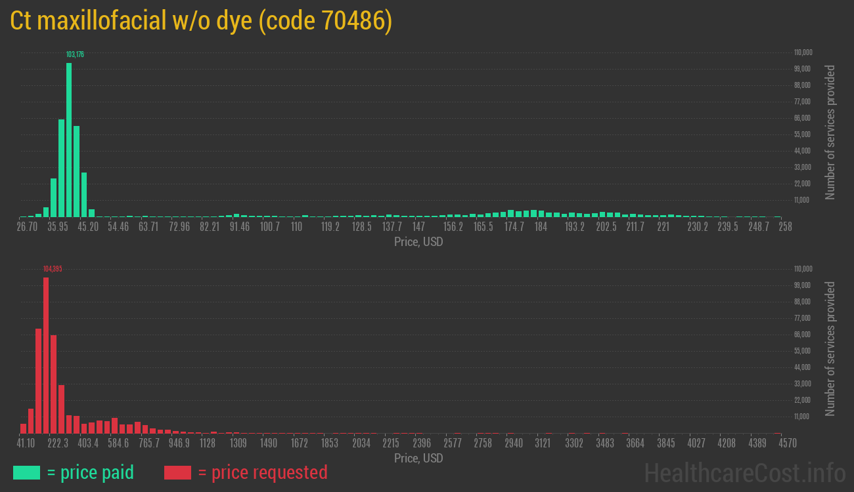Click 'Price, USD' title under the red chart

[418, 458]
